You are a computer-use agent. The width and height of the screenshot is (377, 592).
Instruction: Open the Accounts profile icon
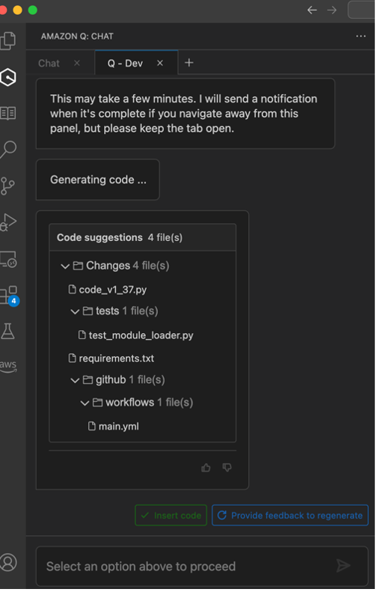[8, 562]
